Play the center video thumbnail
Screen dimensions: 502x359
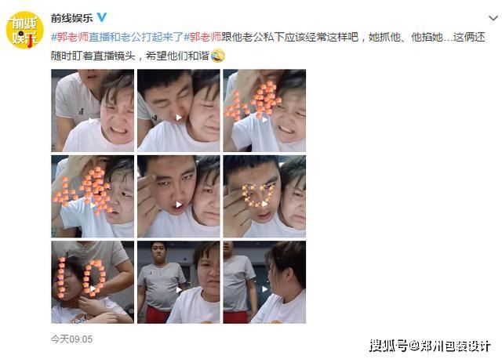point(179,197)
